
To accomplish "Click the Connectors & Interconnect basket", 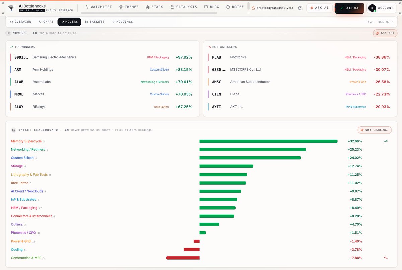I will coord(31,216).
